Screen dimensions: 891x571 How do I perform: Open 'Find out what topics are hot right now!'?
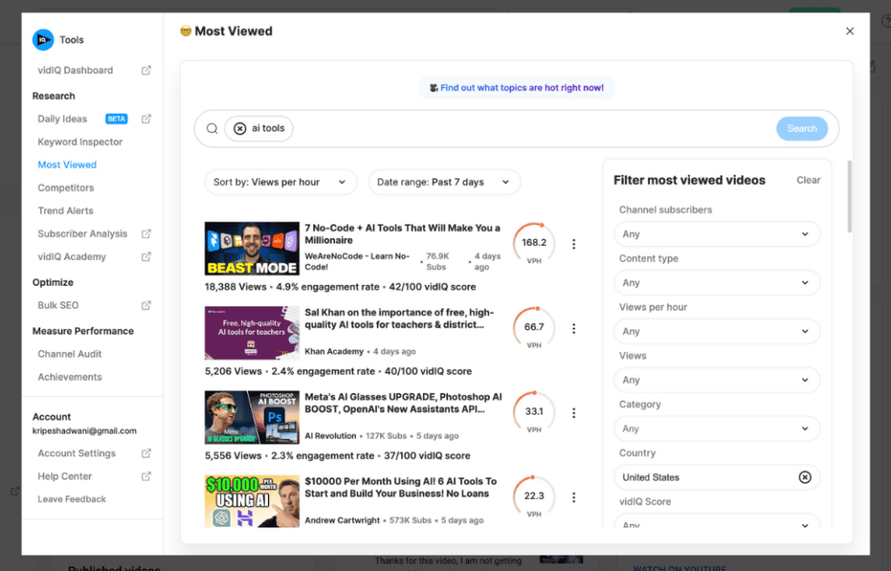pos(516,88)
